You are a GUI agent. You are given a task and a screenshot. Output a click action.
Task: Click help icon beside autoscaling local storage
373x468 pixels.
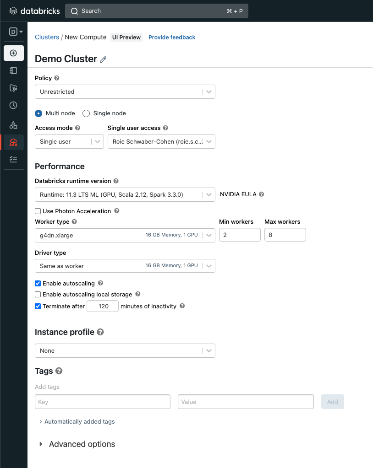coord(138,294)
